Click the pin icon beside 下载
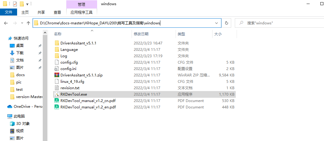 click(x=40, y=53)
